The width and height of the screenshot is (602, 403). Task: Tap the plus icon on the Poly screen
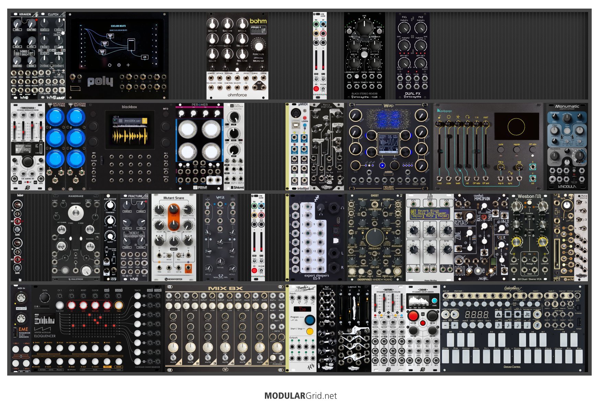tap(128, 65)
